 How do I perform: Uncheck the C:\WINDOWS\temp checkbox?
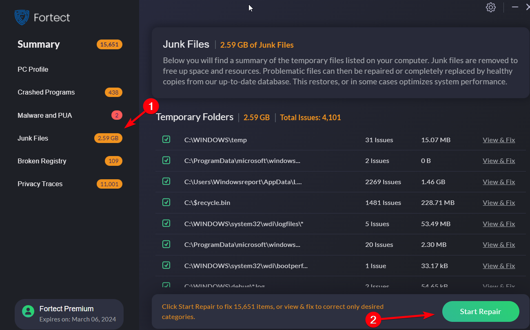click(166, 139)
